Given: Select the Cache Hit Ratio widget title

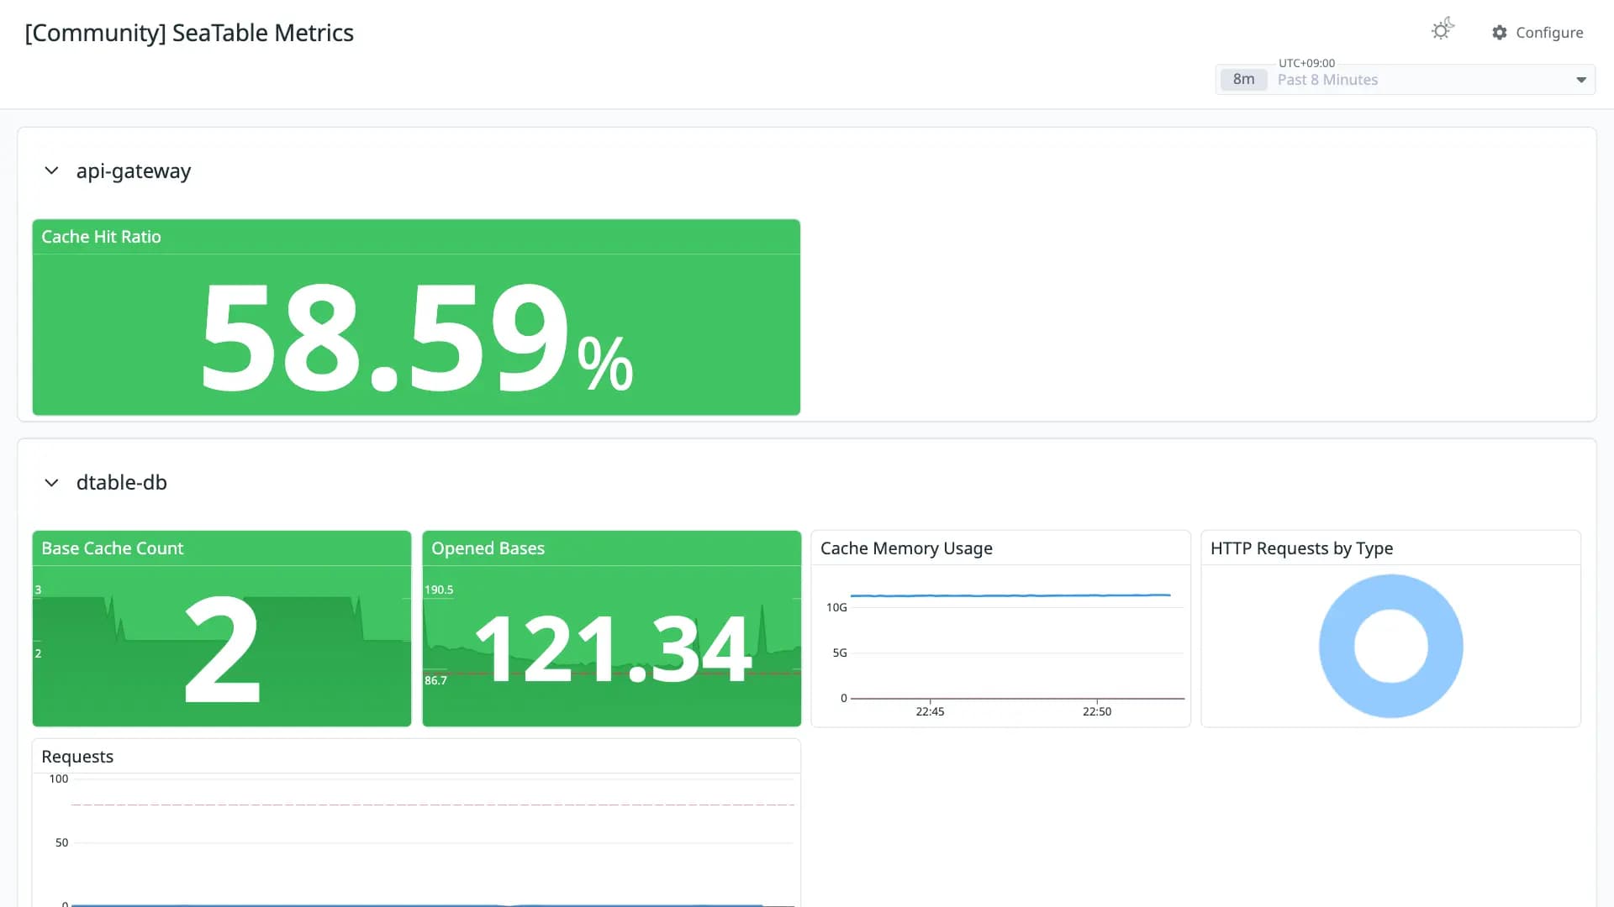Looking at the screenshot, I should pos(101,237).
